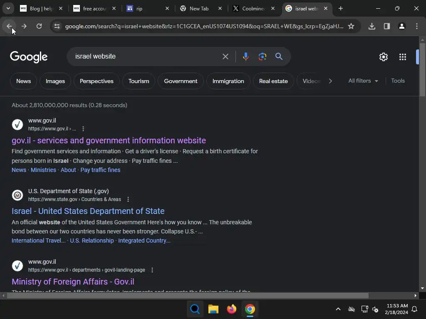Expand the tab search dropdown arrow
This screenshot has height=319, width=426.
click(x=8, y=8)
